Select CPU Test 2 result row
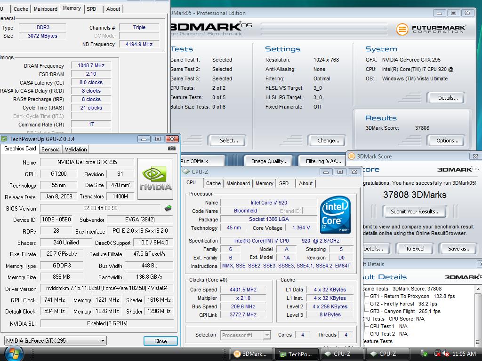 tap(388, 334)
